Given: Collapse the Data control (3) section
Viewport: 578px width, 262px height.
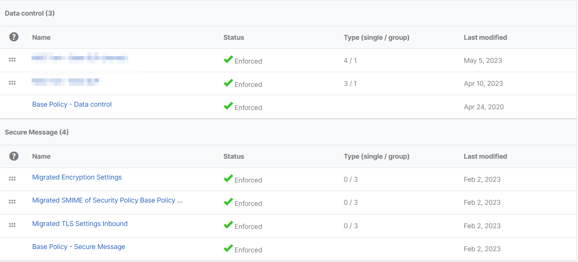Looking at the screenshot, I should pos(30,13).
